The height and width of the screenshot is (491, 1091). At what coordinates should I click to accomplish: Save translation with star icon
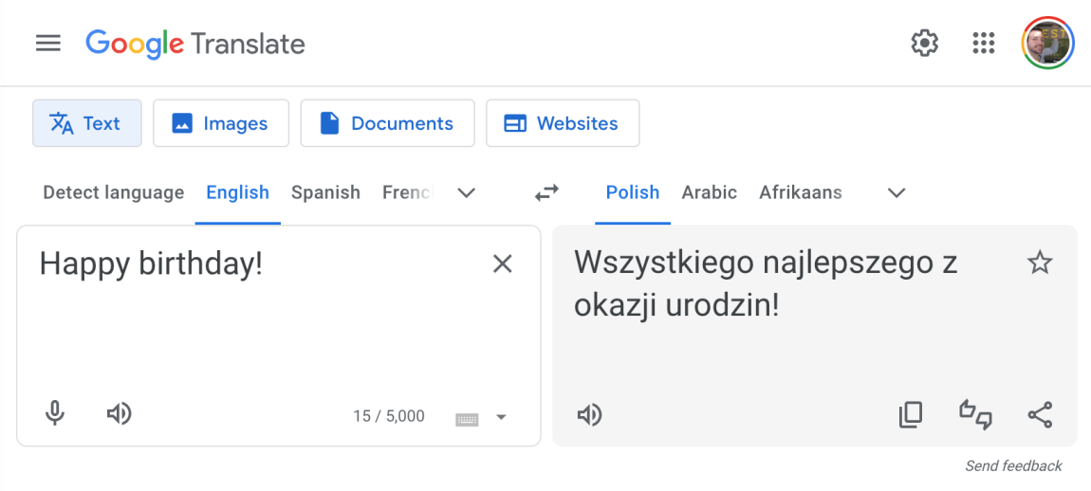pyautogui.click(x=1040, y=263)
